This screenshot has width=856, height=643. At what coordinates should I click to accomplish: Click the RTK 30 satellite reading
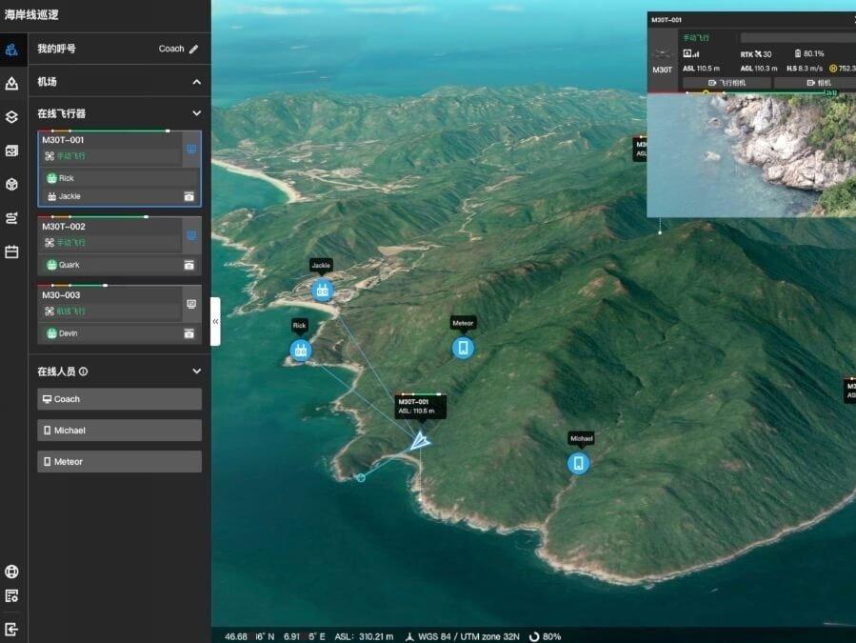click(756, 54)
